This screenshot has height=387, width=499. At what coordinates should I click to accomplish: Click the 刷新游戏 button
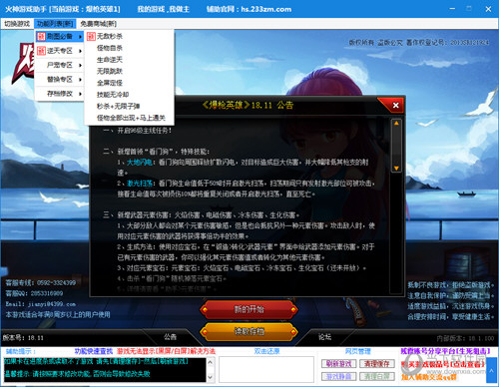point(338,364)
